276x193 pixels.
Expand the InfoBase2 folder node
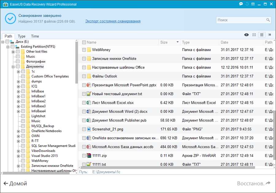(x=18, y=101)
